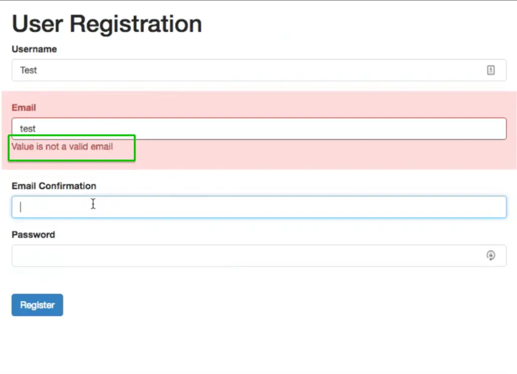Screen dimensions: 517x374
Task: Click the blinking text caret in Email Confirmation
Action: [21, 207]
